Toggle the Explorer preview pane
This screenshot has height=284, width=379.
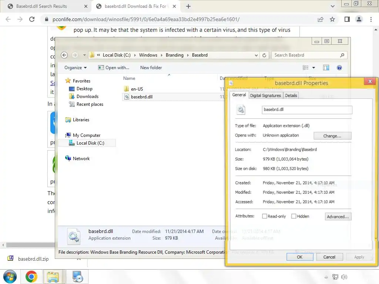326,68
